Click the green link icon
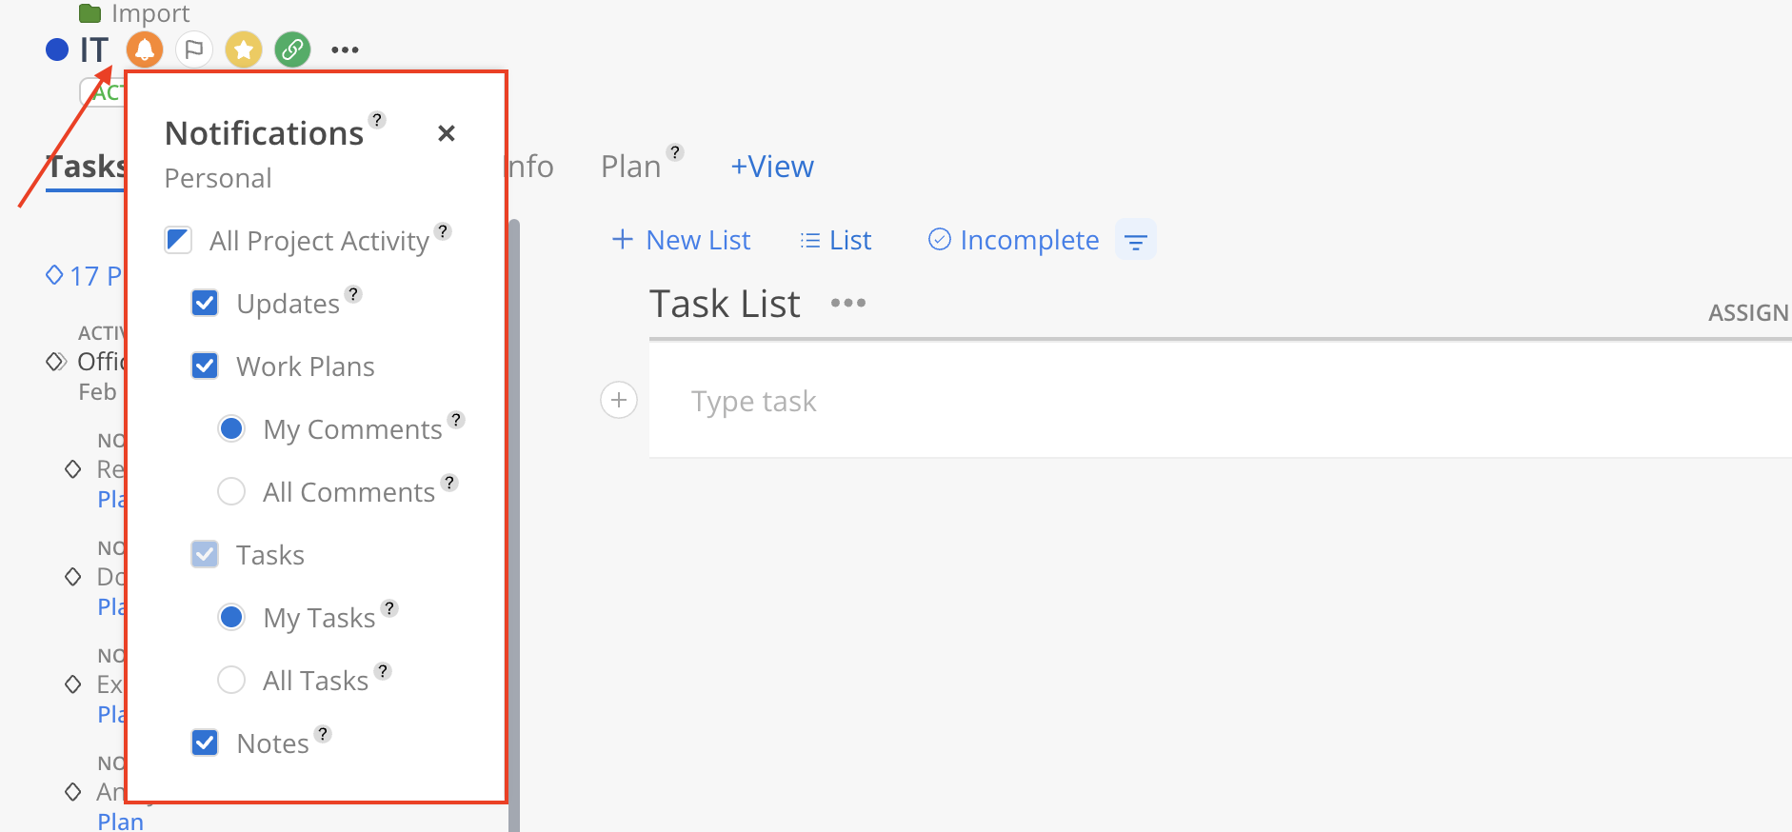Image resolution: width=1792 pixels, height=832 pixels. coord(292,50)
